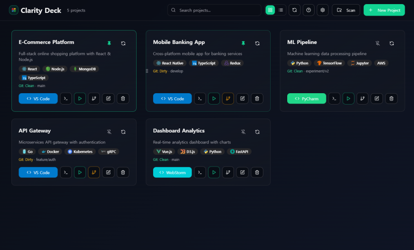The width and height of the screenshot is (414, 250).
Task: Open git branch for E-Commerce Platform
Action: click(94, 98)
